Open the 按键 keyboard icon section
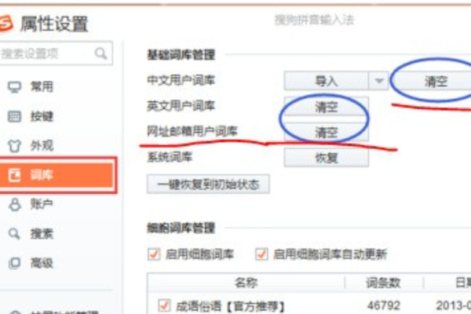The height and width of the screenshot is (314, 471). click(14, 117)
